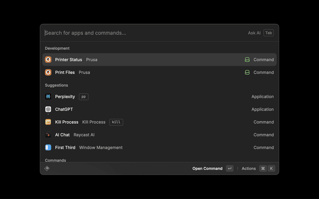Click the AI Chat Raycast icon
Image resolution: width=319 pixels, height=199 pixels.
[x=48, y=135]
